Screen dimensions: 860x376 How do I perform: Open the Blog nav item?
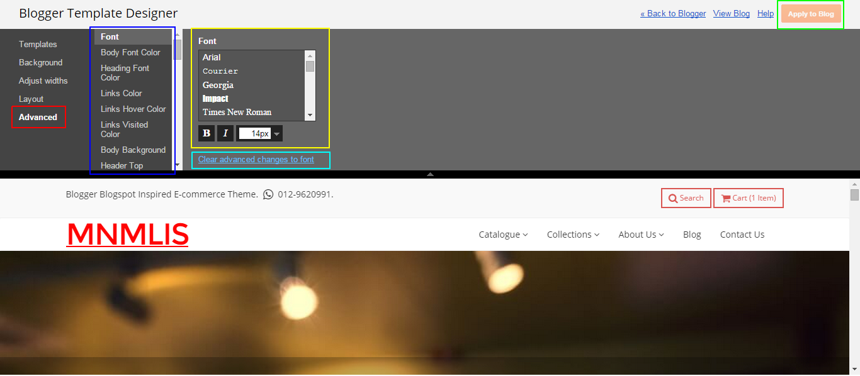[x=692, y=235]
